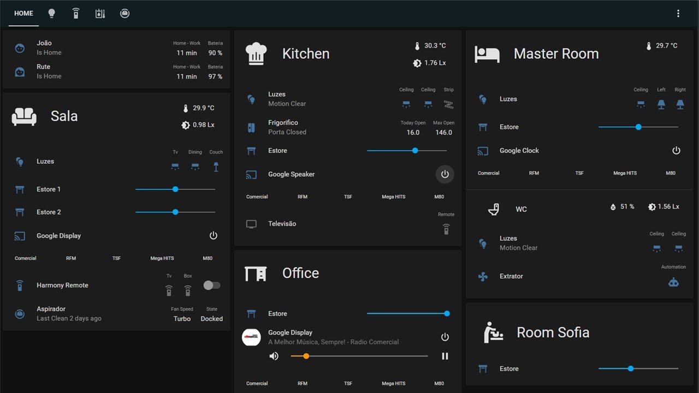Toggle the Master Room Left lamp
The image size is (699, 393).
click(661, 104)
